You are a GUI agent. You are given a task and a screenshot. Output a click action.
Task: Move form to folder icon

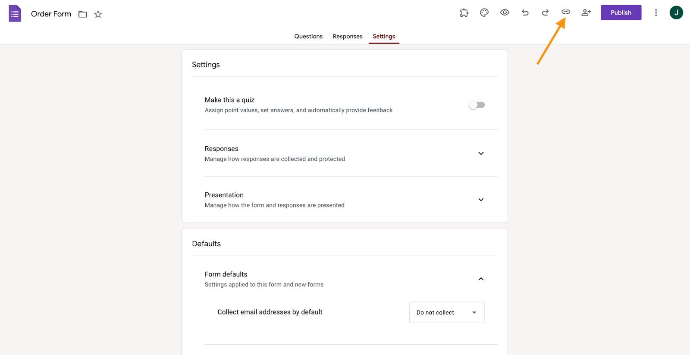(x=83, y=14)
